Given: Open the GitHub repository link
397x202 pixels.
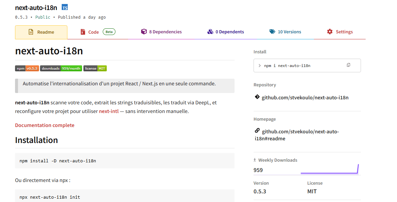Looking at the screenshot, I should (305, 98).
